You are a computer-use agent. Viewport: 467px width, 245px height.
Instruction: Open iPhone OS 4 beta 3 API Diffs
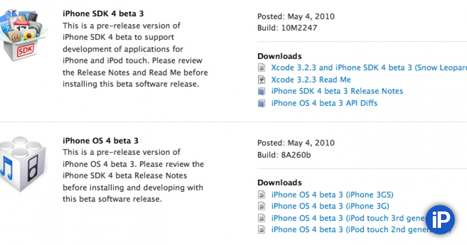click(324, 103)
